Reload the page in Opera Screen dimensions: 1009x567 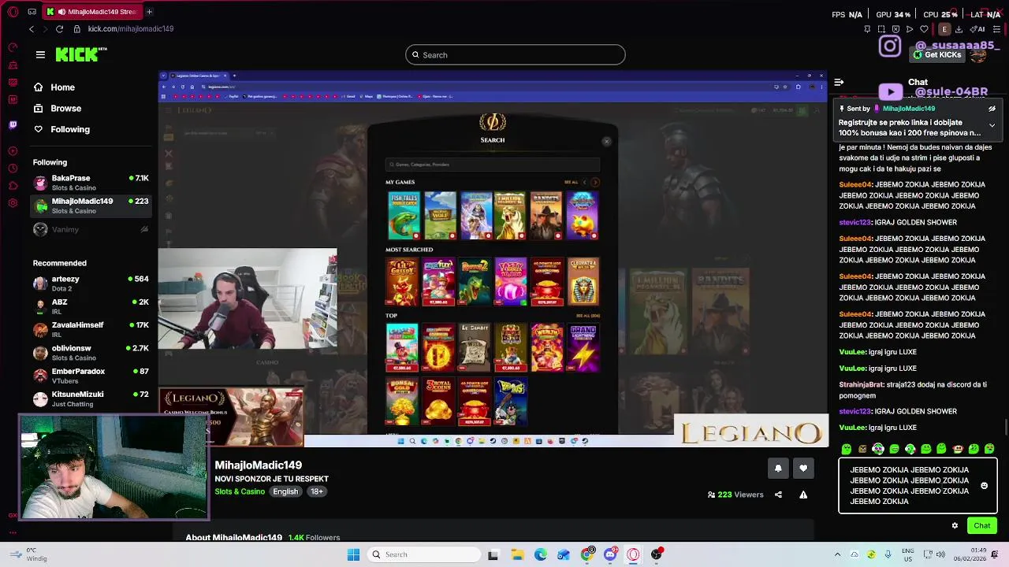(59, 28)
